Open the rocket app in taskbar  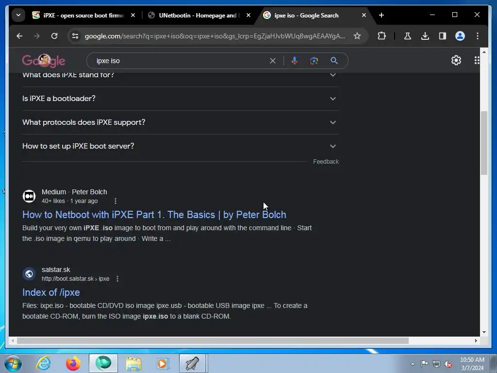tap(192, 363)
